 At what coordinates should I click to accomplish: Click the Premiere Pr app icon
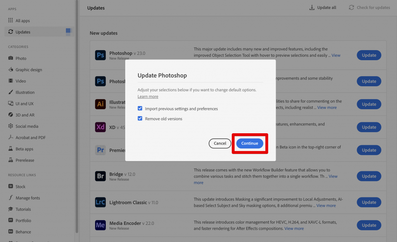(100, 150)
